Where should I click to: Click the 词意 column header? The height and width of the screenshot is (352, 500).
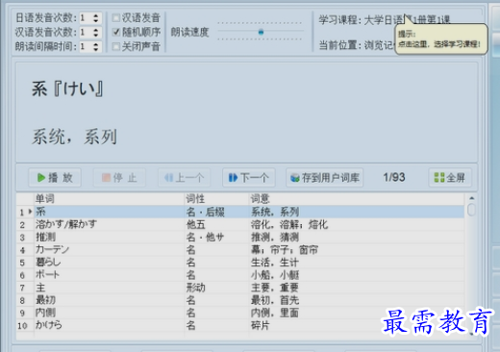(x=357, y=199)
